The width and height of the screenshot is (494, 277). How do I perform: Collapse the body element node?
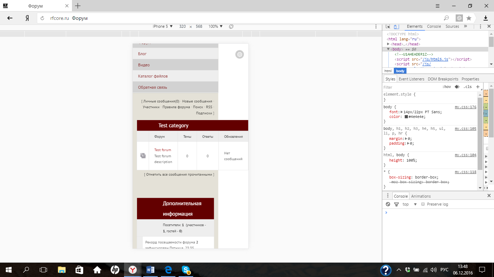[x=388, y=49]
